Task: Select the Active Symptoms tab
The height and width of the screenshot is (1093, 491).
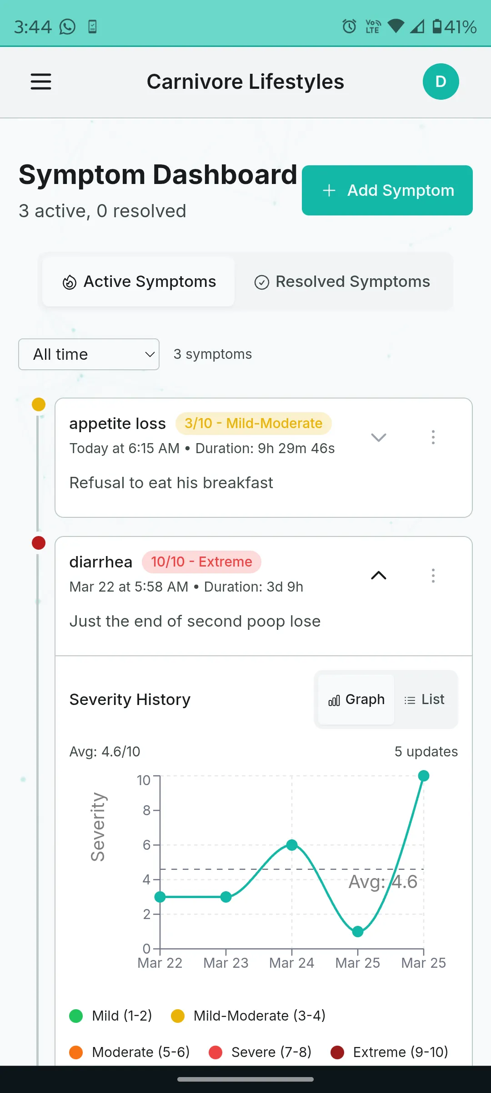Action: pyautogui.click(x=139, y=282)
